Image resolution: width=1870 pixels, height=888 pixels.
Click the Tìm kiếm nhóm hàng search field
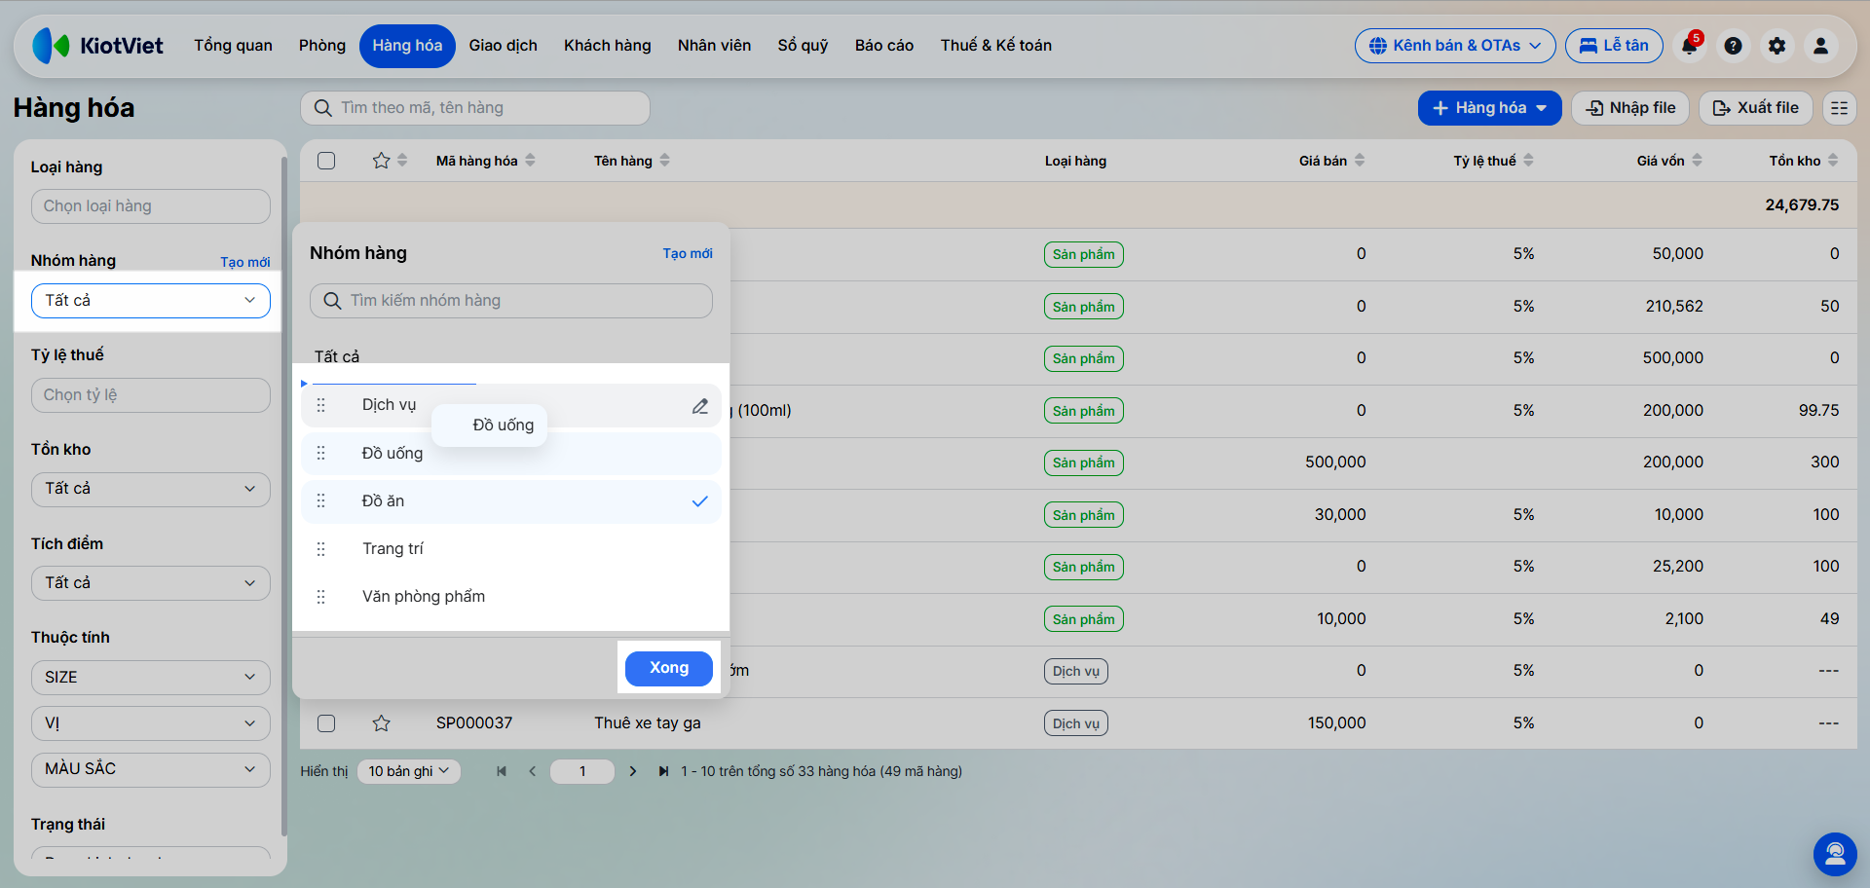[511, 301]
